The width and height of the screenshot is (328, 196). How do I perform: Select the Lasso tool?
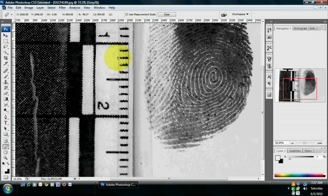click(5, 47)
